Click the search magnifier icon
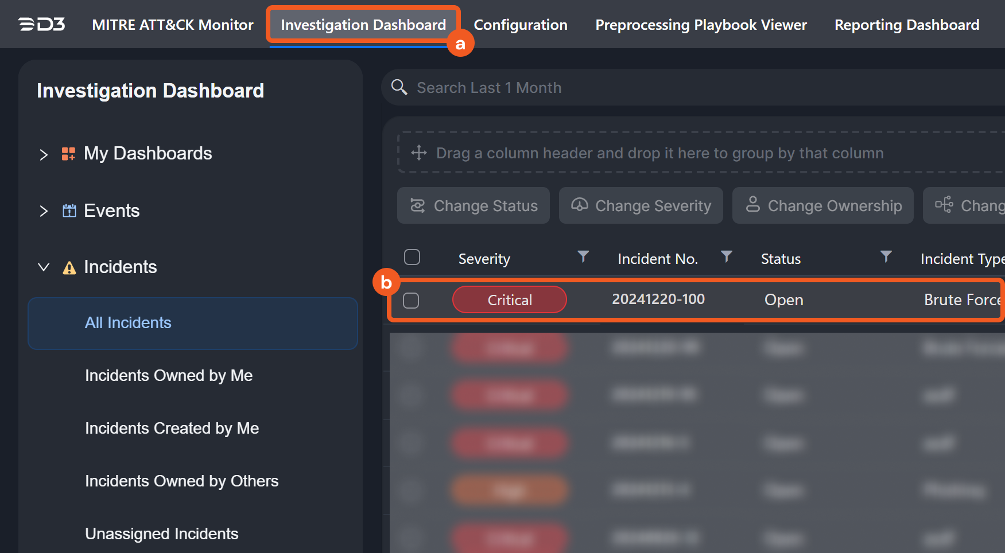1005x553 pixels. click(x=399, y=87)
